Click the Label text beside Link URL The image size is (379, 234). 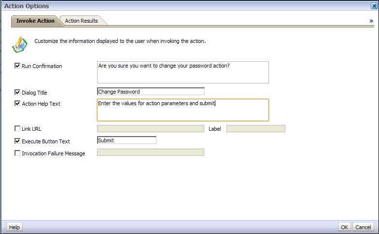(x=215, y=129)
